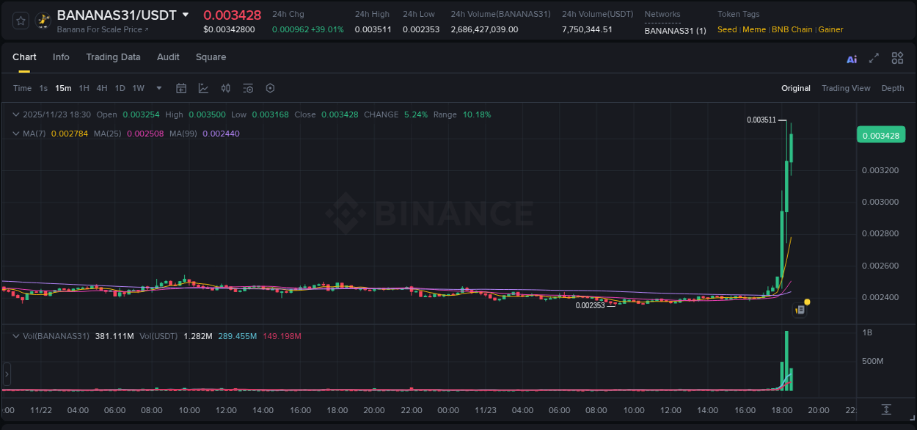The height and width of the screenshot is (430, 917).
Task: Open the BANANAS31/USDT pair dropdown
Action: (x=186, y=14)
